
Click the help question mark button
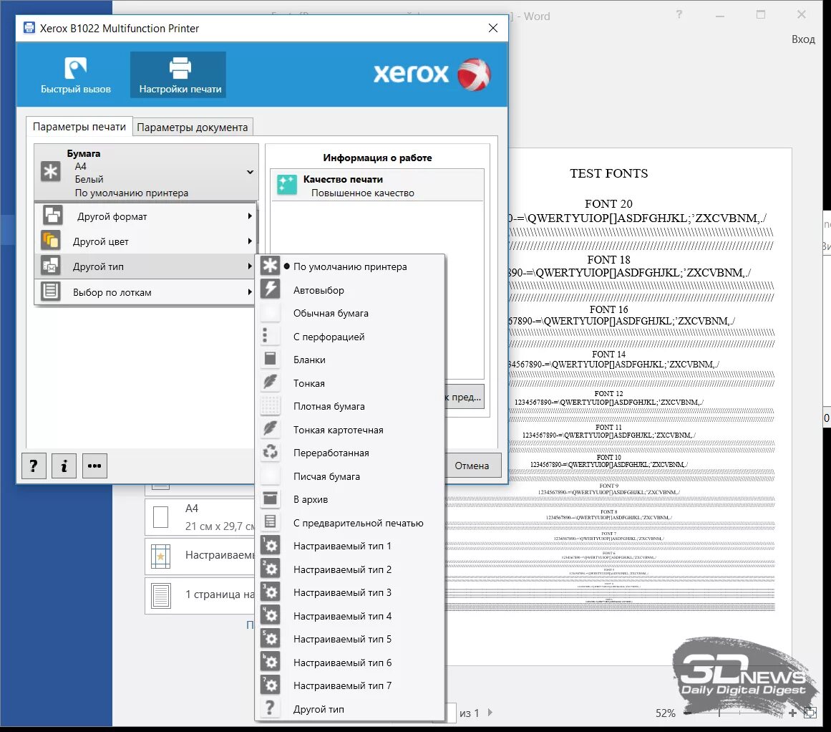(x=34, y=466)
